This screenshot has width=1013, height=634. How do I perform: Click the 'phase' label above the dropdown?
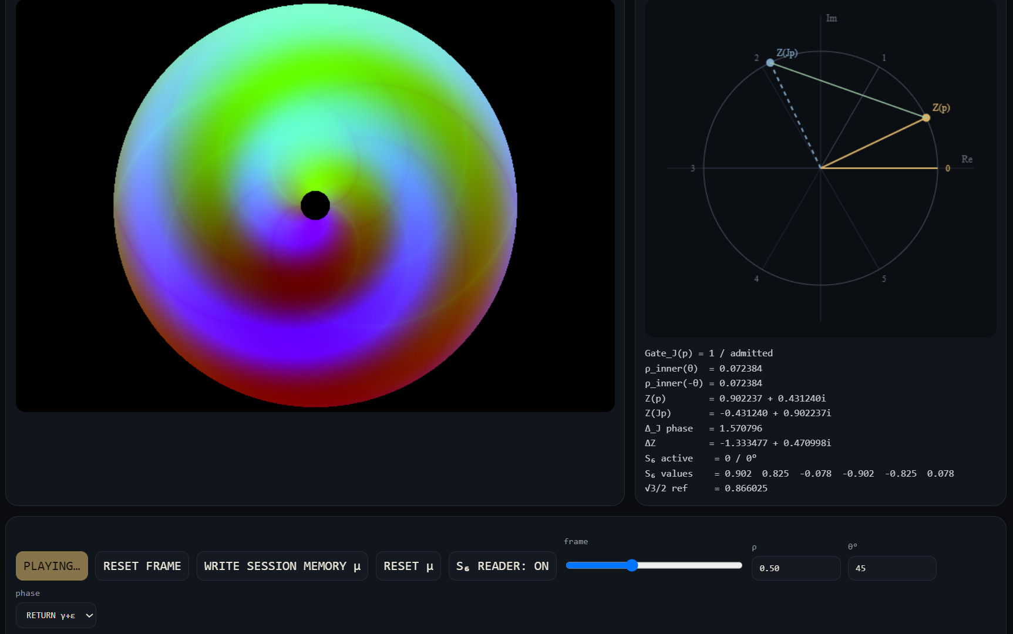28,593
